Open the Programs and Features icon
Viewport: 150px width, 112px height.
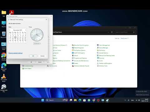73,58
